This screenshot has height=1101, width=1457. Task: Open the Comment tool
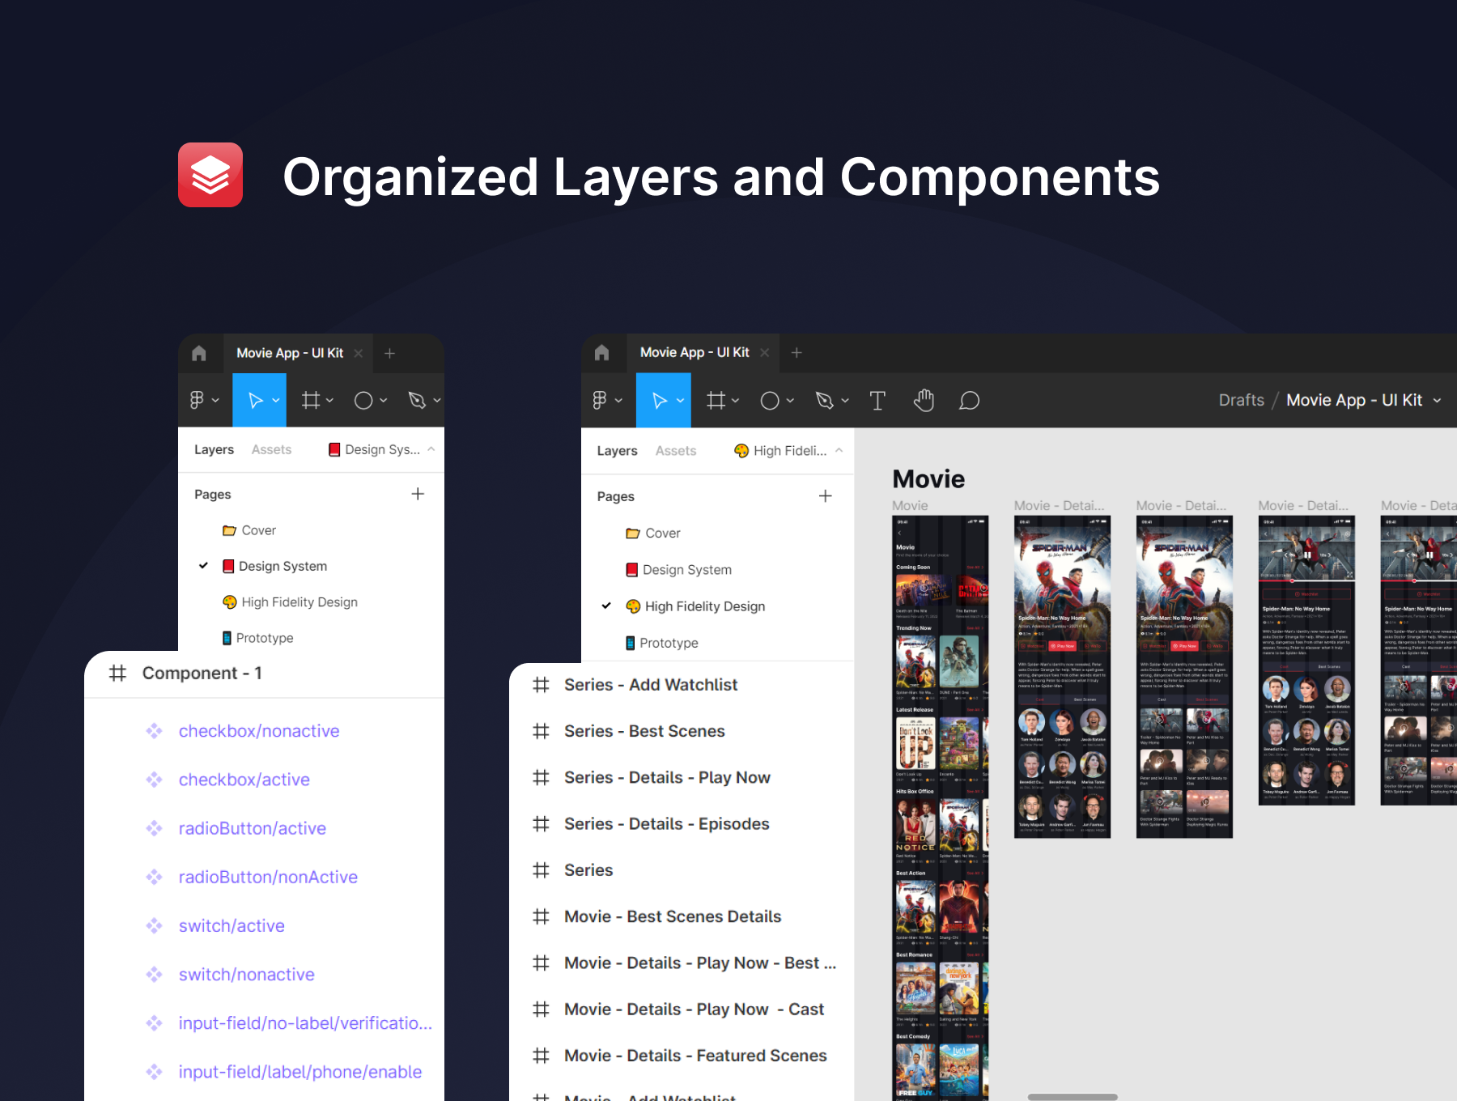click(x=969, y=401)
